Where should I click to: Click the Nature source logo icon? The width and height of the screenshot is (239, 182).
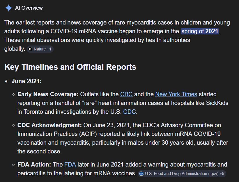tap(30, 49)
